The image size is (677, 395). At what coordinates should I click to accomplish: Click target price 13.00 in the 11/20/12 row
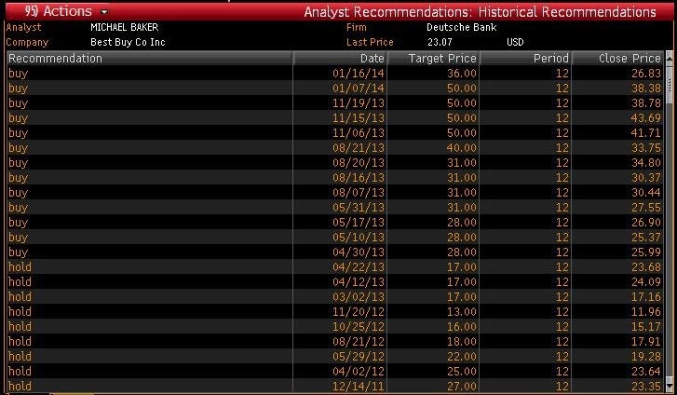click(x=462, y=311)
